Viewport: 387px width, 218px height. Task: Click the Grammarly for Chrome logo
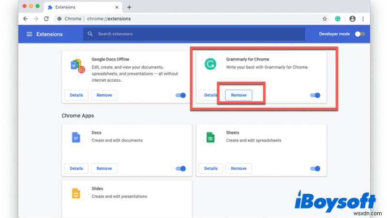pyautogui.click(x=210, y=64)
